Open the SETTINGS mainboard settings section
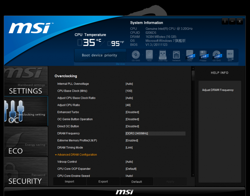 click(x=26, y=81)
